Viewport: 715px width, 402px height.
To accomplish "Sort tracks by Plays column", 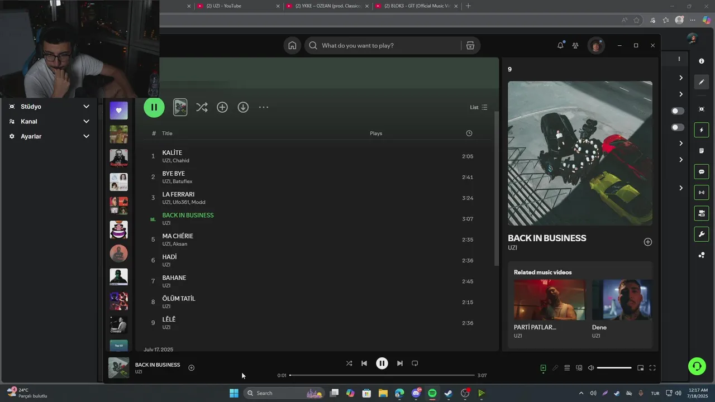I will click(x=376, y=133).
